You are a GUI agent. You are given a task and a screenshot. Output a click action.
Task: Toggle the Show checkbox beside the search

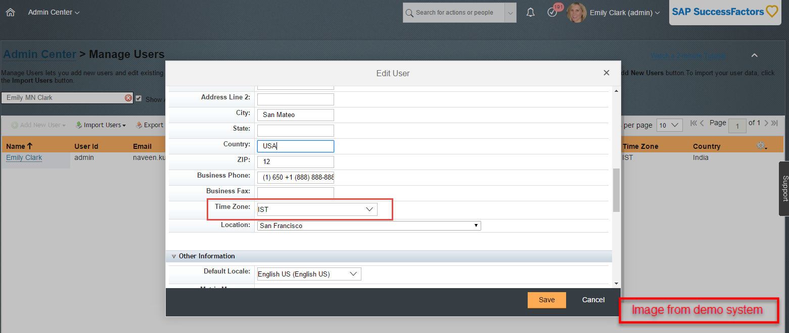pyautogui.click(x=138, y=98)
